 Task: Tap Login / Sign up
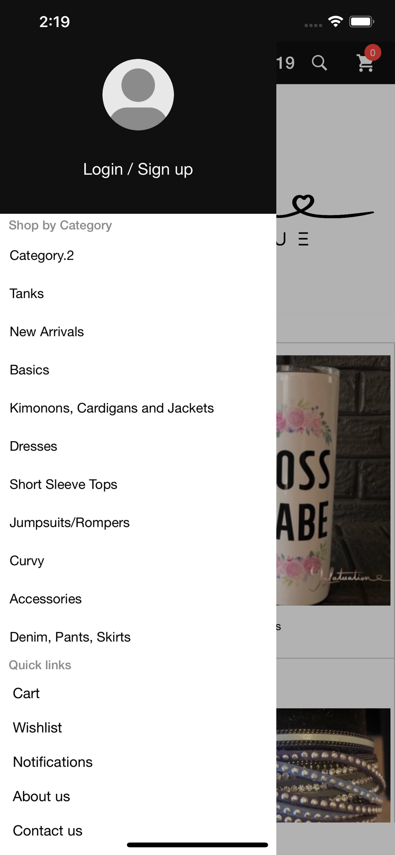[x=138, y=169]
